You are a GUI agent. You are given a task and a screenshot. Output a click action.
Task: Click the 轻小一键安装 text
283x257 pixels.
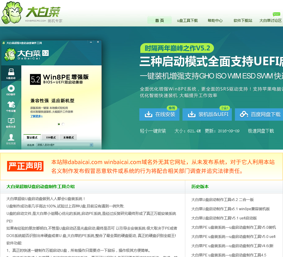tap(153, 131)
